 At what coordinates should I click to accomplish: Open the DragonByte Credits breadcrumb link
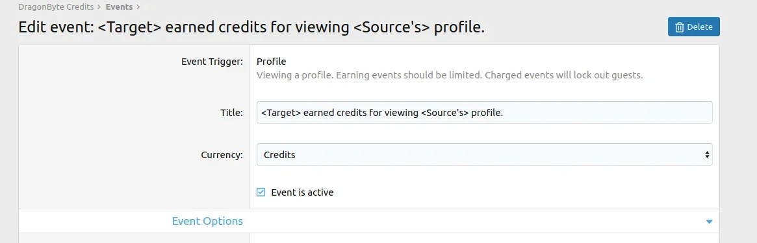(x=56, y=7)
